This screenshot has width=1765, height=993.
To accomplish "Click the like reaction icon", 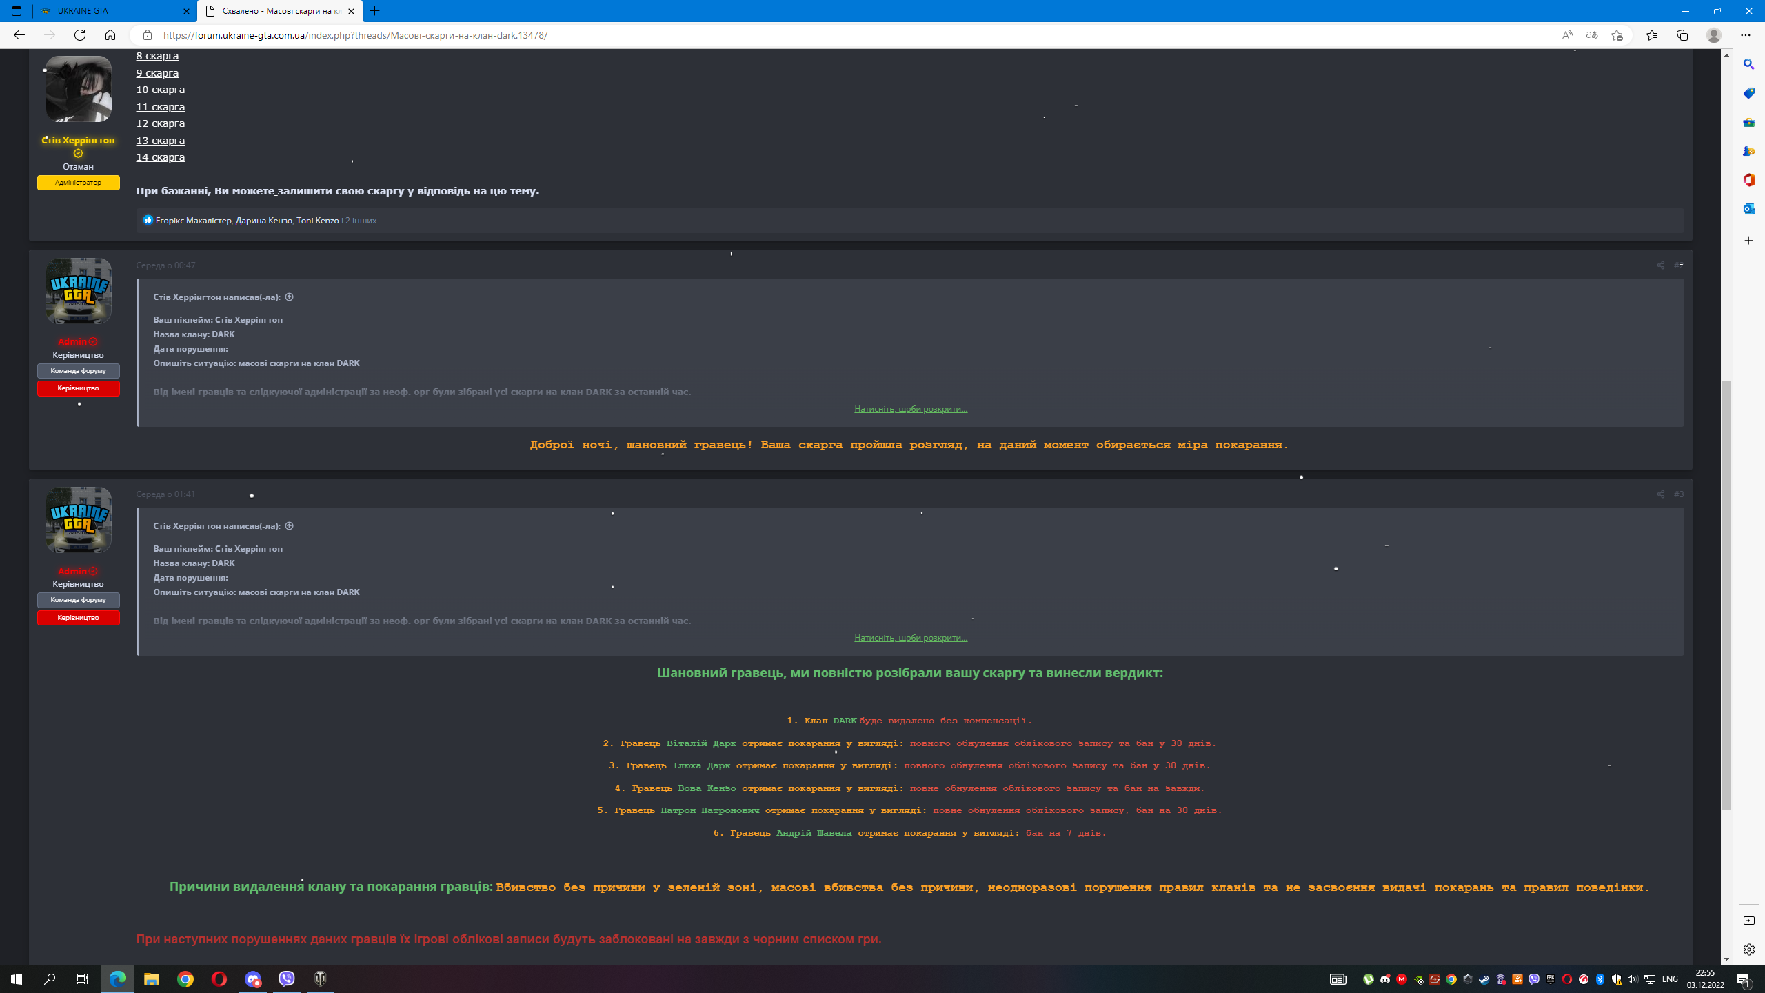I will pyautogui.click(x=148, y=220).
